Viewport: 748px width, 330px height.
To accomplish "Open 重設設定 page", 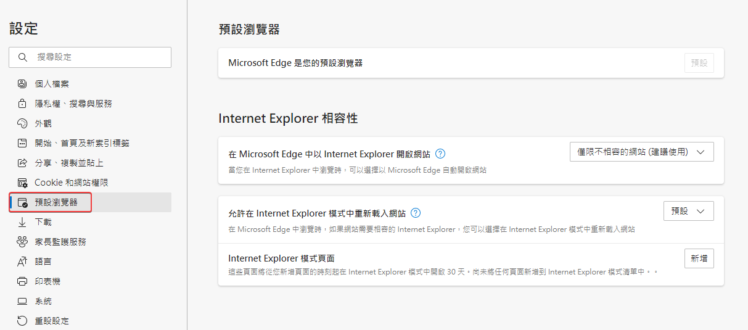I will pos(90,321).
